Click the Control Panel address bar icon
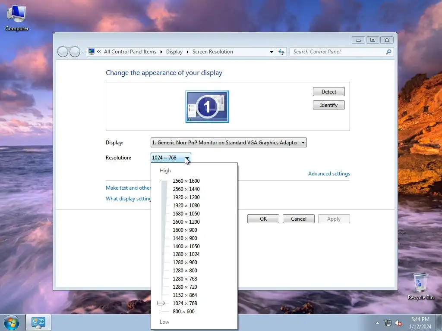The image size is (442, 331). 92,52
